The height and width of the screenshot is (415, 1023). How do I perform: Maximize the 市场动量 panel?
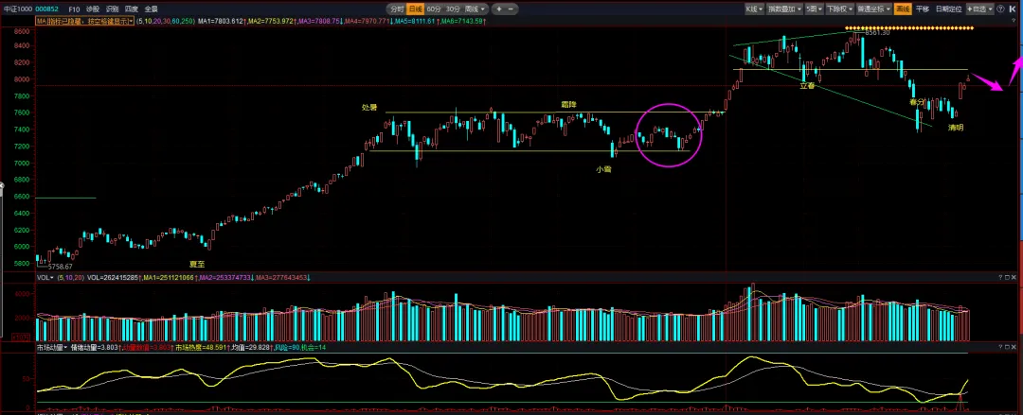(x=1008, y=349)
